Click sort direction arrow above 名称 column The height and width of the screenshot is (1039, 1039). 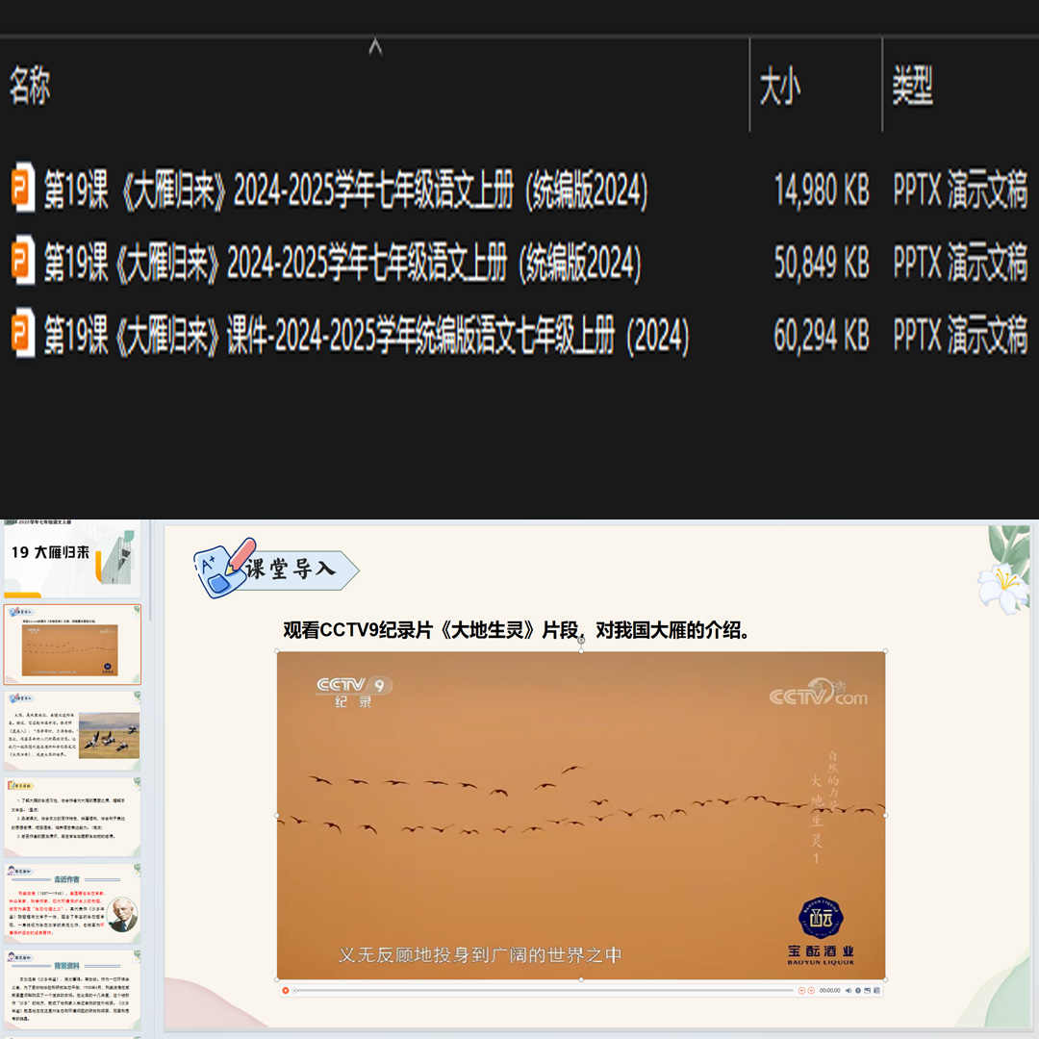point(375,46)
